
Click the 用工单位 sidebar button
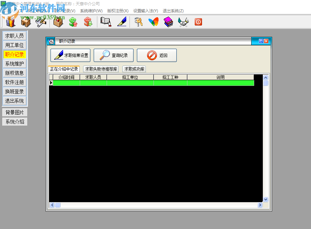coord(15,45)
